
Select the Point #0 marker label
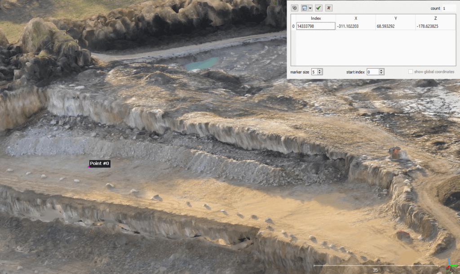point(99,163)
